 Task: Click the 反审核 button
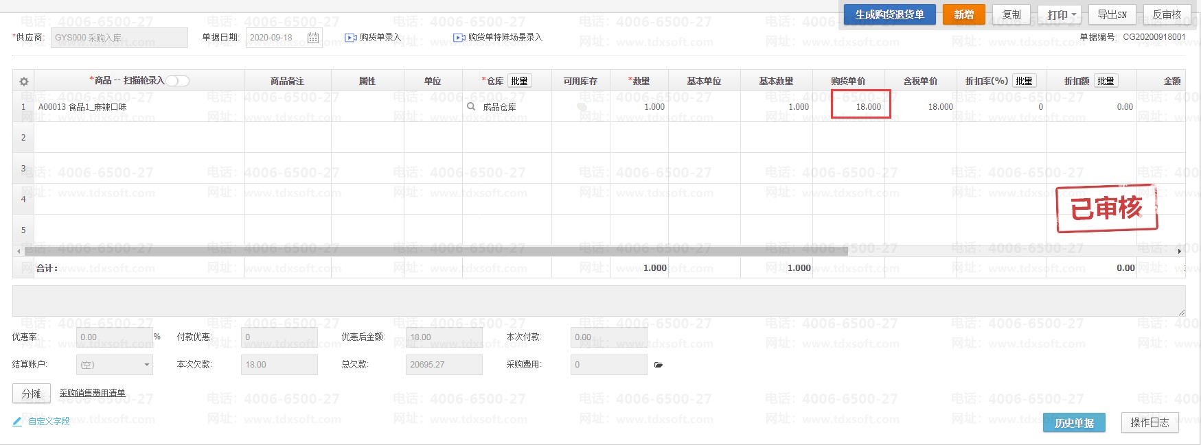[x=1166, y=14]
